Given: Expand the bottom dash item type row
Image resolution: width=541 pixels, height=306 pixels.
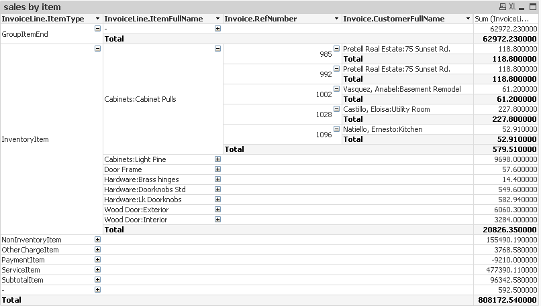Looking at the screenshot, I should (97, 290).
